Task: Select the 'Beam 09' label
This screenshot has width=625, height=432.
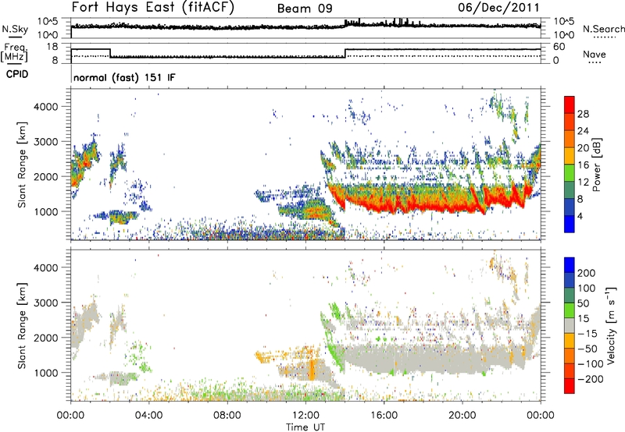Action: tap(305, 9)
